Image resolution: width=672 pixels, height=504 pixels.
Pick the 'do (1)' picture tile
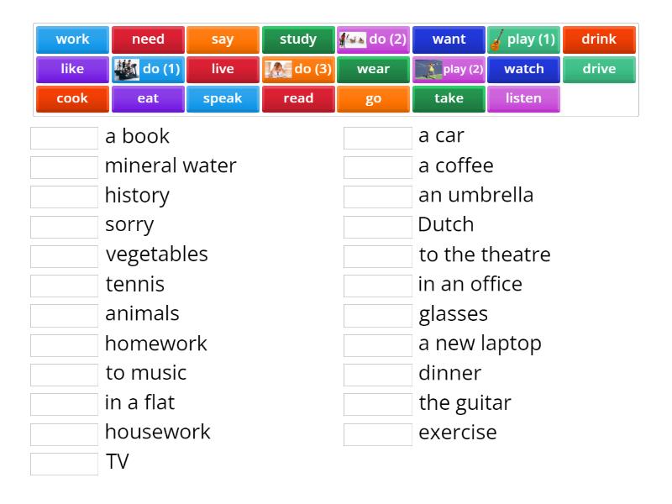coord(148,70)
